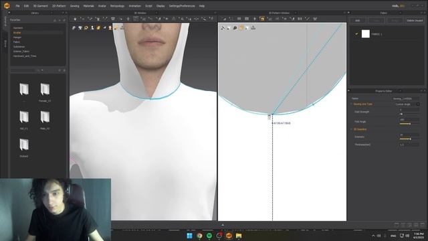Click the Fold Angle slider
Screen dimensions: 428x241
(409, 124)
